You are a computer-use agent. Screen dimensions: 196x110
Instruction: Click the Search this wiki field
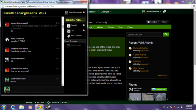coord(144,35)
